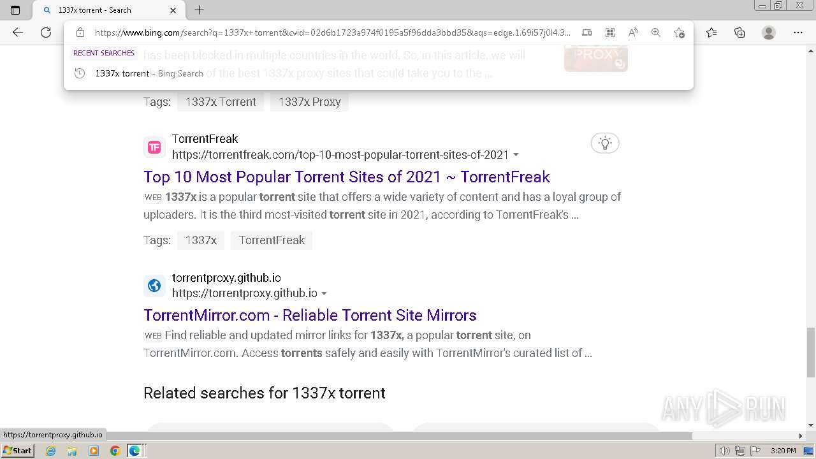Open Google Chrome from the taskbar

coord(115,451)
